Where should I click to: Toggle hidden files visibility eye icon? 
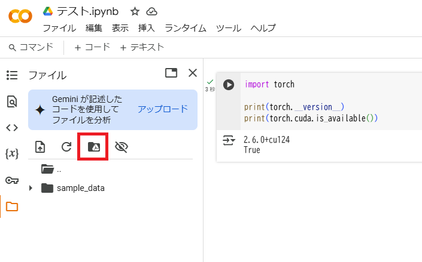pos(122,147)
